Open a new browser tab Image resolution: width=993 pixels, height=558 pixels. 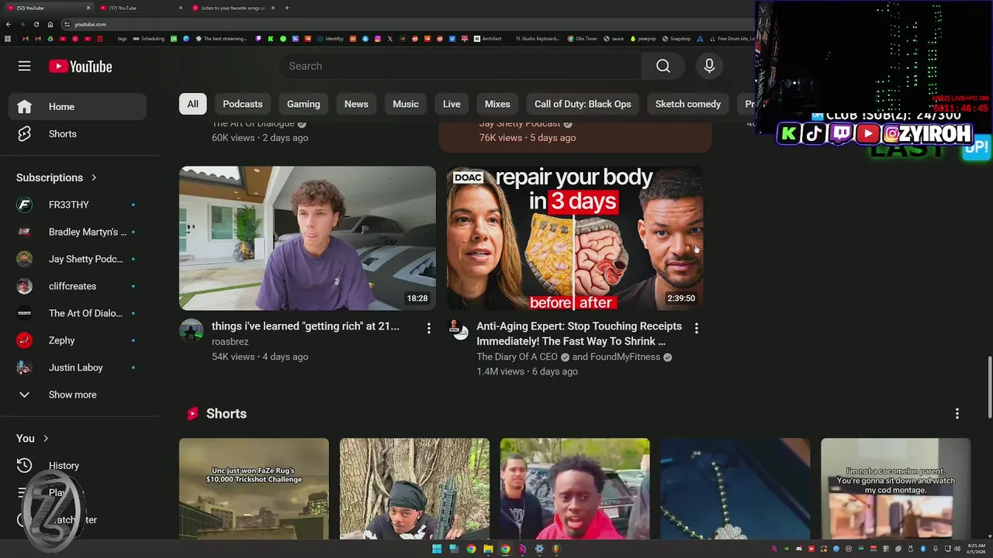click(287, 8)
